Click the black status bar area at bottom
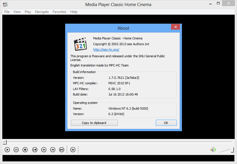The image size is (237, 164). (x=118, y=158)
